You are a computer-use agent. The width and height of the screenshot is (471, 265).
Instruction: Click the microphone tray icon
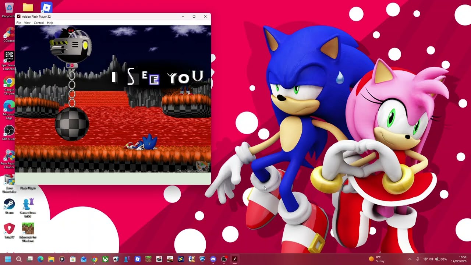click(418, 259)
